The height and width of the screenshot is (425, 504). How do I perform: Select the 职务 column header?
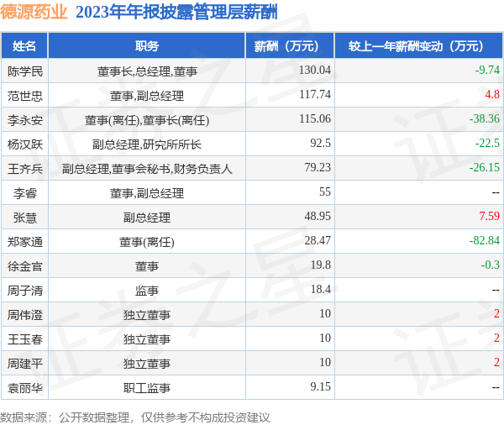click(x=147, y=46)
